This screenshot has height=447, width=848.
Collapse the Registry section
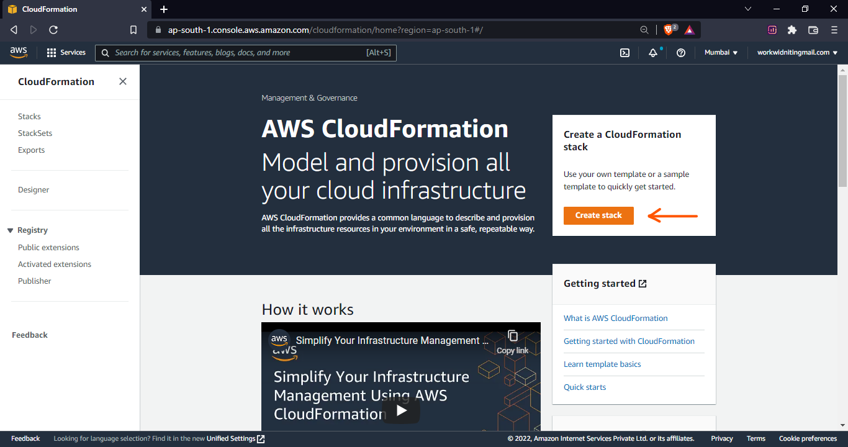point(10,230)
